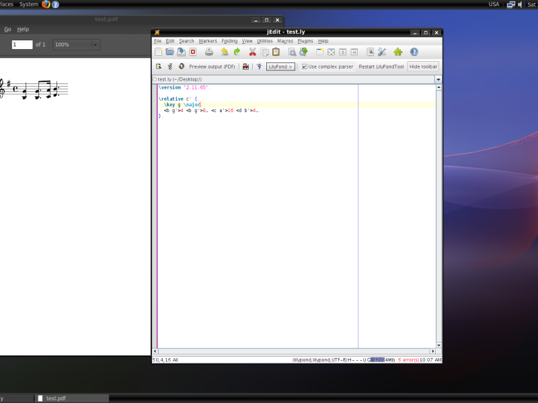The width and height of the screenshot is (538, 403).
Task: Click the round play-MIDI icon before Preview output
Action: [182, 66]
